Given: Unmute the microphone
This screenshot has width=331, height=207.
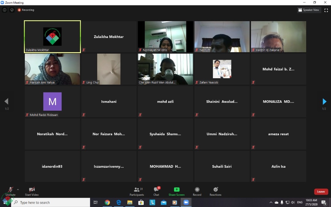Looking at the screenshot, I should coord(10,191).
